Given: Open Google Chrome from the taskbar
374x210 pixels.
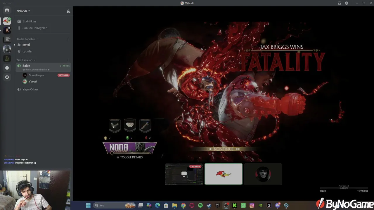Looking at the screenshot, I should pyautogui.click(x=183, y=205).
